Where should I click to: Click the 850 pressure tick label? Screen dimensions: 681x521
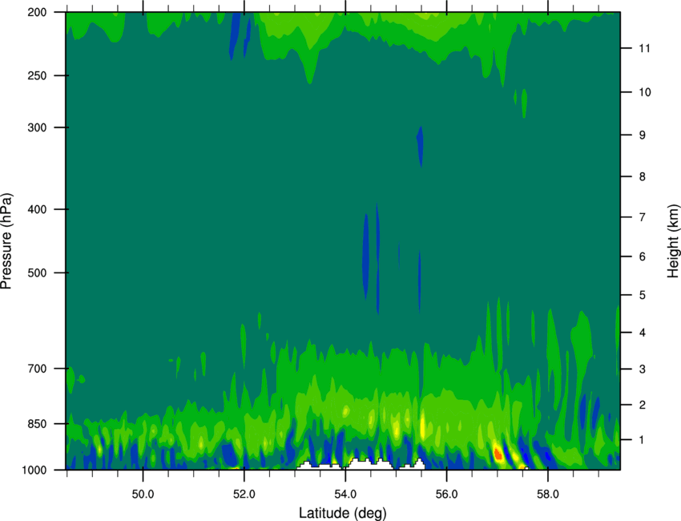tap(38, 423)
